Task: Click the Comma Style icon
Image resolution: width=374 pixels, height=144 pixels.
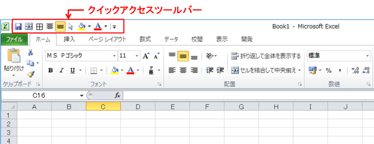Action: tap(340, 70)
